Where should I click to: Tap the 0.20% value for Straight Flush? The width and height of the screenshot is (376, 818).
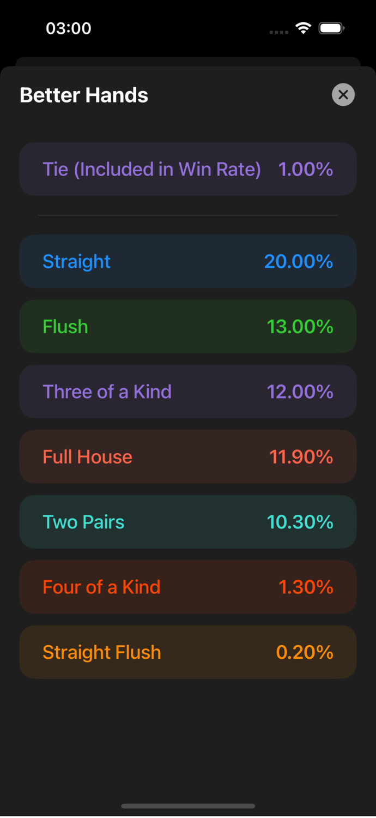pyautogui.click(x=305, y=652)
